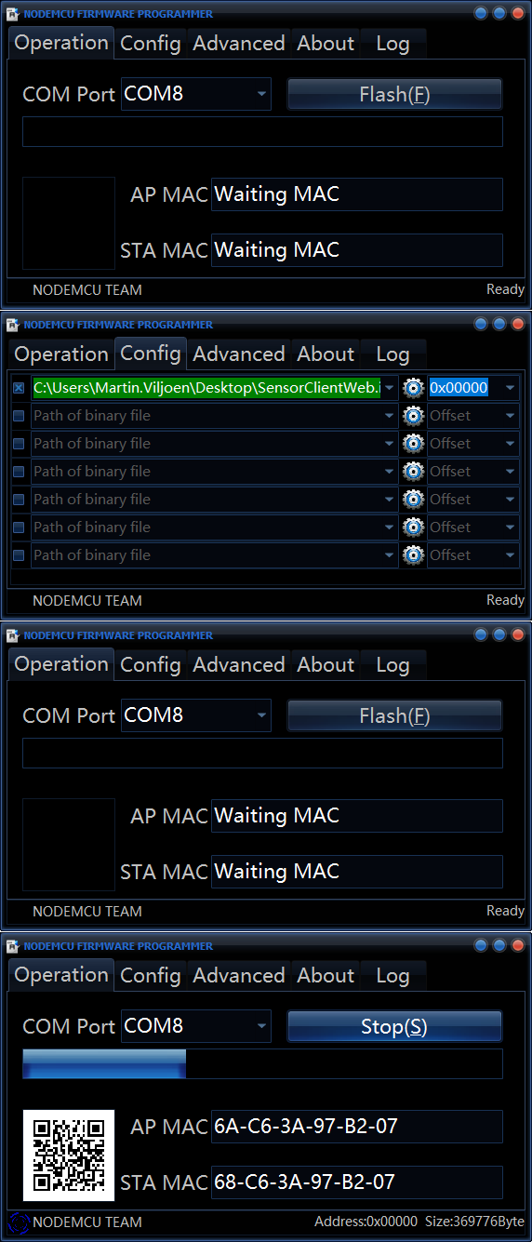The image size is (532, 1242).
Task: Open Advanced tab in window showing Stop(S)
Action: click(x=239, y=975)
